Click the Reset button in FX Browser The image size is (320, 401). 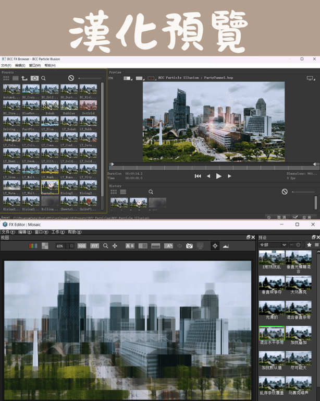click(6, 218)
